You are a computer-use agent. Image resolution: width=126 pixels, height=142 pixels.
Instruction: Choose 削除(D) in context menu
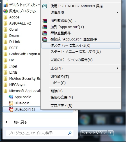pos(81,91)
